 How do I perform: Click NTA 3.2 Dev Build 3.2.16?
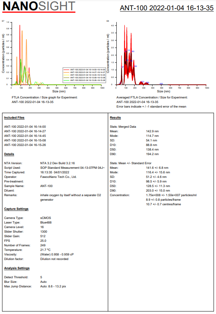57,163
